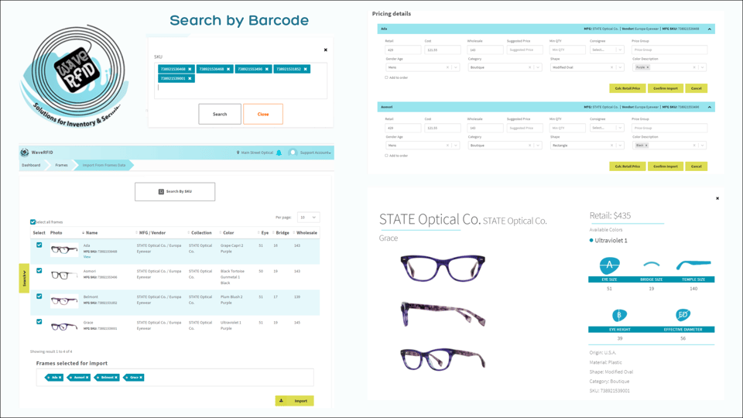Remove SKU tag 738921539001
This screenshot has width=743, height=418.
coord(190,79)
